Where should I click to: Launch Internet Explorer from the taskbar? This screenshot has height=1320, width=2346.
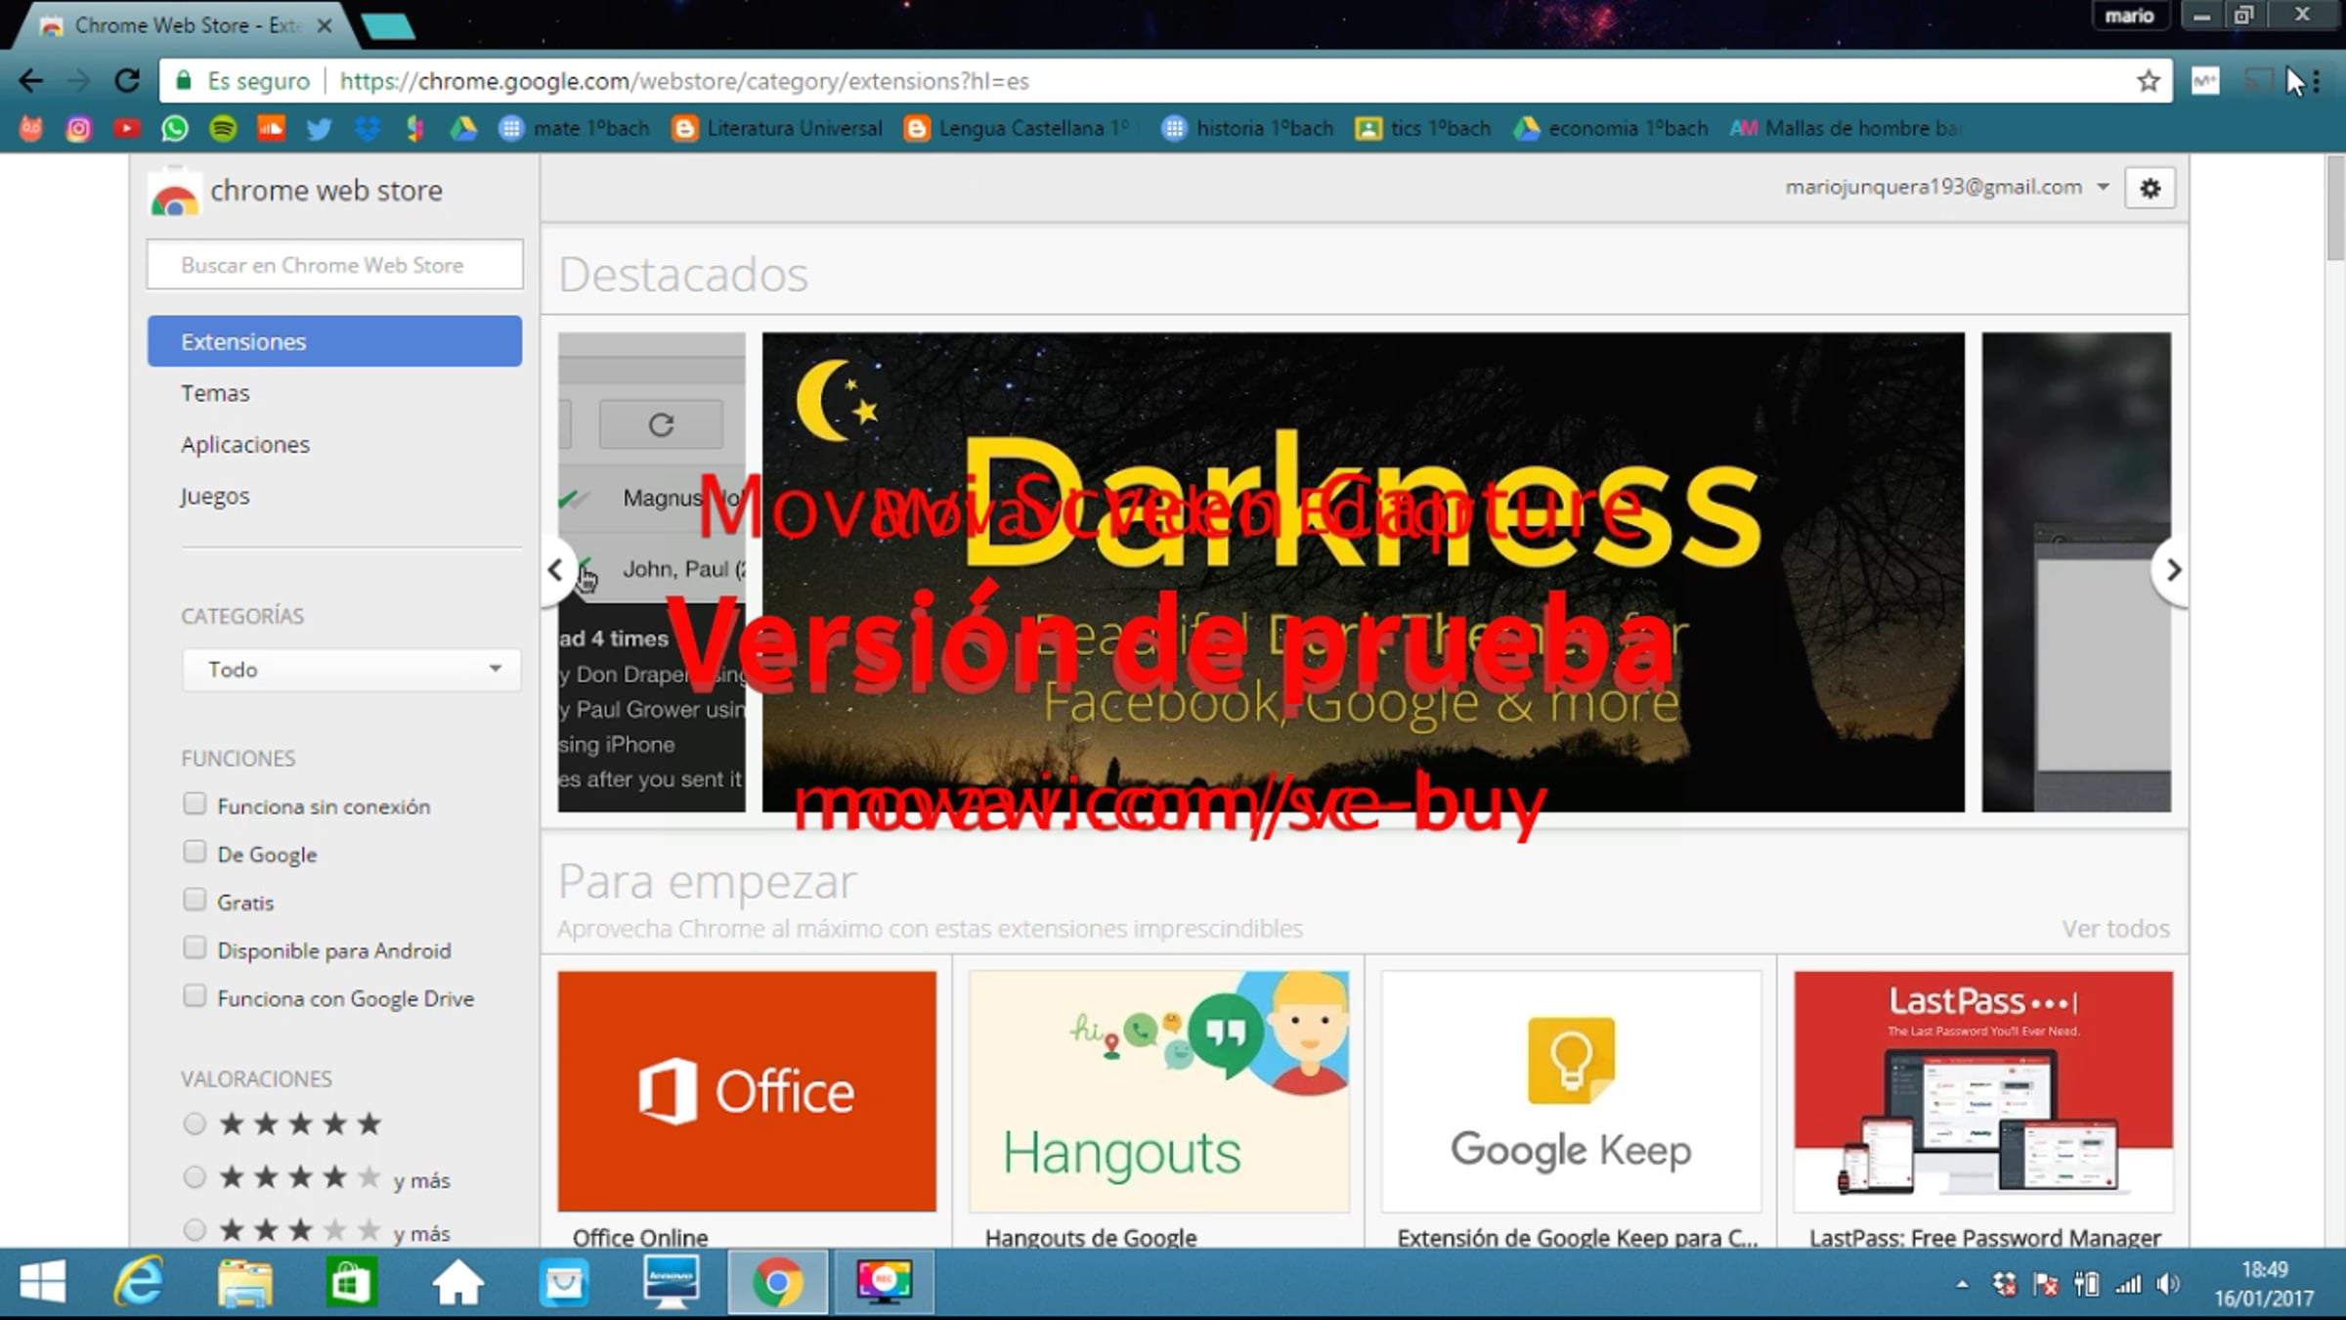[139, 1282]
